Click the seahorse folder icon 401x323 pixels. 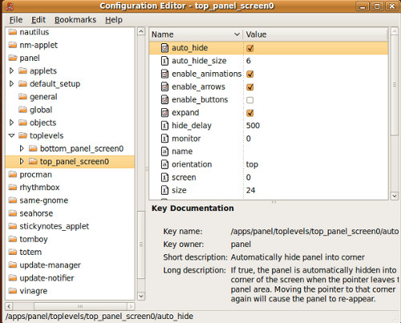[13, 213]
